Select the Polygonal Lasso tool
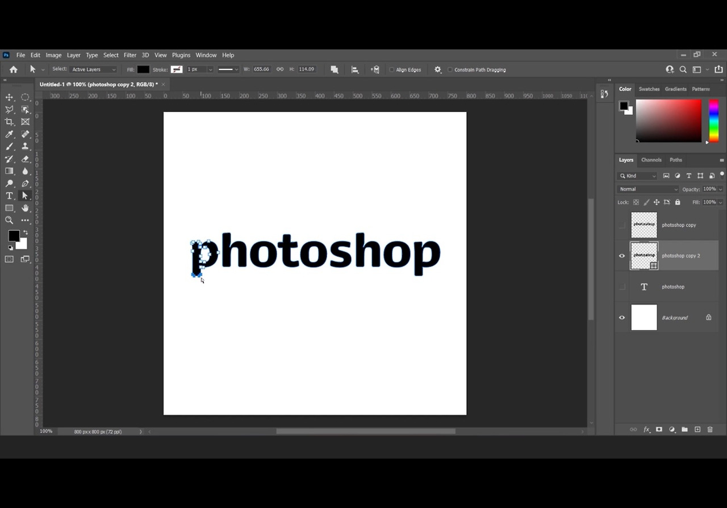The image size is (727, 508). 10,110
